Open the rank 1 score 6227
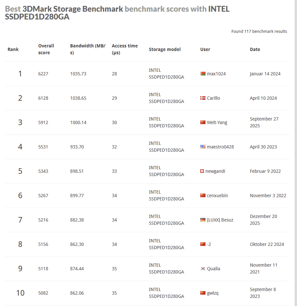The image size is (297, 306). [43, 74]
